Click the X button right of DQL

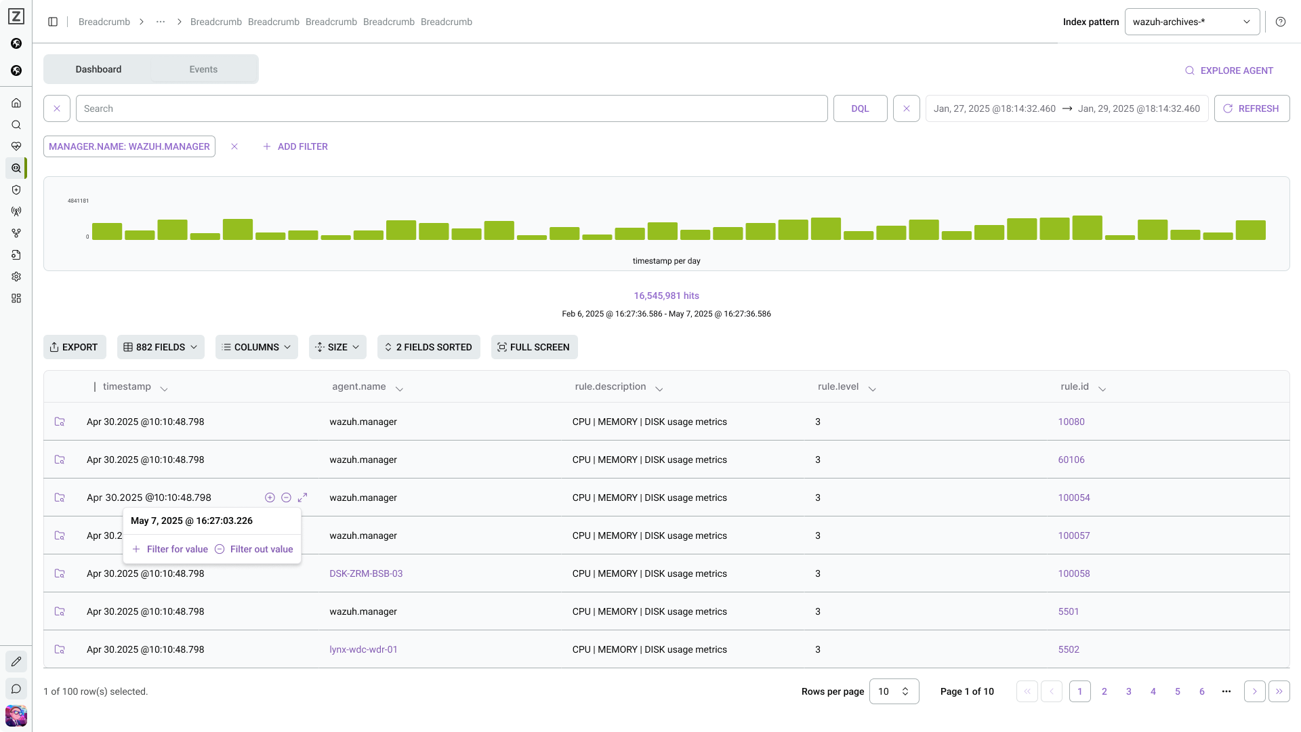coord(907,108)
